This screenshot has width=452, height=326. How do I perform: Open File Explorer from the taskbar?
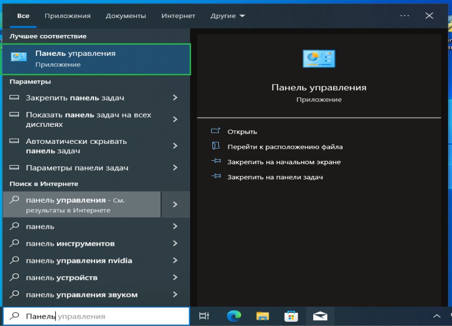262,316
